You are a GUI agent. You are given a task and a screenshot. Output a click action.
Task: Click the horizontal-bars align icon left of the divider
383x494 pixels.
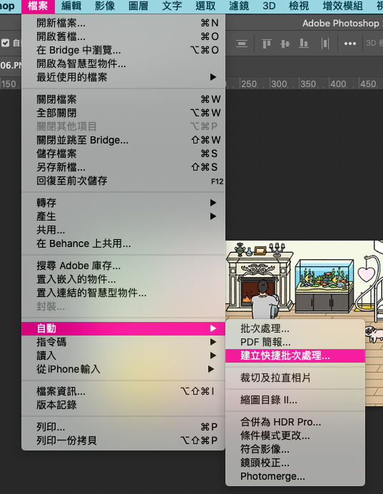(x=242, y=43)
